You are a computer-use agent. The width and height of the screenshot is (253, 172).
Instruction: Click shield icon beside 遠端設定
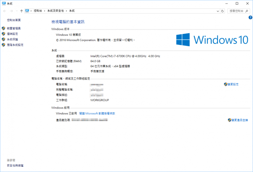coord(4,34)
